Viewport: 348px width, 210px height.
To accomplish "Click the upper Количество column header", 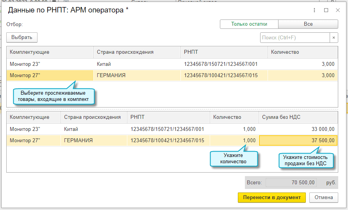I will coord(302,52).
